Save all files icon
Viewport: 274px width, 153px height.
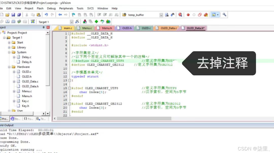pyautogui.click(x=19, y=15)
